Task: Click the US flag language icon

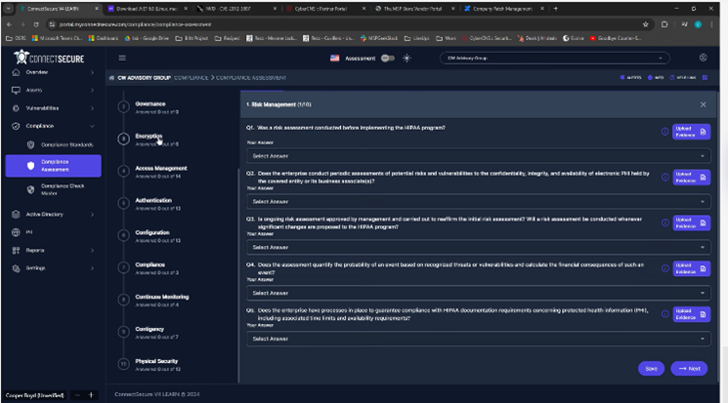Action: pyautogui.click(x=335, y=58)
